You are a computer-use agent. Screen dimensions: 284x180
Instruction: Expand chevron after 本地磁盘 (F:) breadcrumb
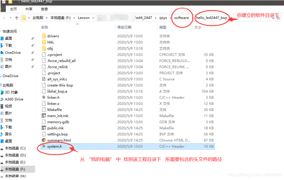[74, 18]
